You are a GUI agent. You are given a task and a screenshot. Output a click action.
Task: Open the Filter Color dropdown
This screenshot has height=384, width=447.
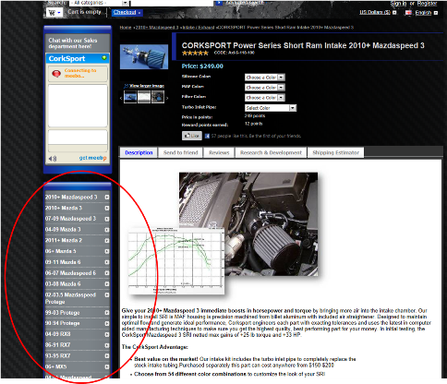[x=265, y=98]
